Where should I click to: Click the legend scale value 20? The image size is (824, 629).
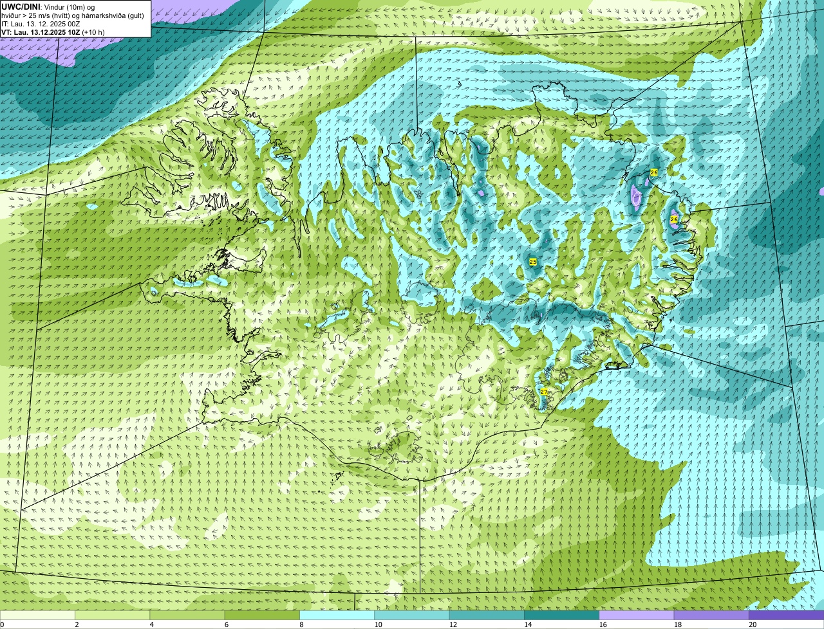pos(752,624)
